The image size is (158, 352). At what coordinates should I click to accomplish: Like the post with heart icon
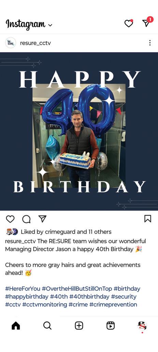point(10,219)
